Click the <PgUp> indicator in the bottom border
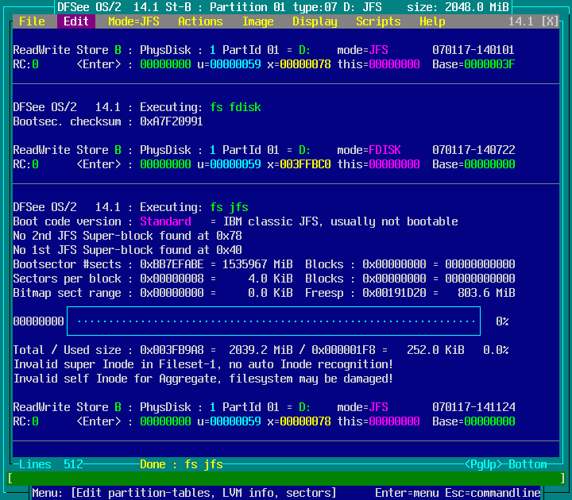Image resolution: width=572 pixels, height=500 pixels. (483, 464)
